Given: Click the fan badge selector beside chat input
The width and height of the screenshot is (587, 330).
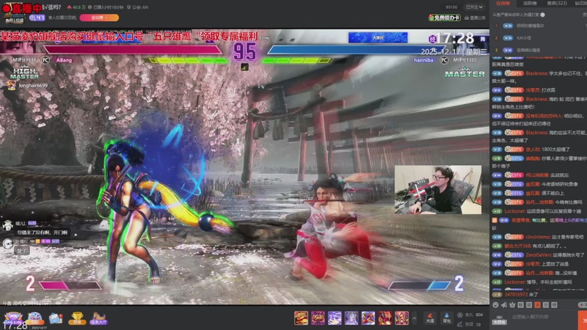Looking at the screenshot, I should point(500,319).
